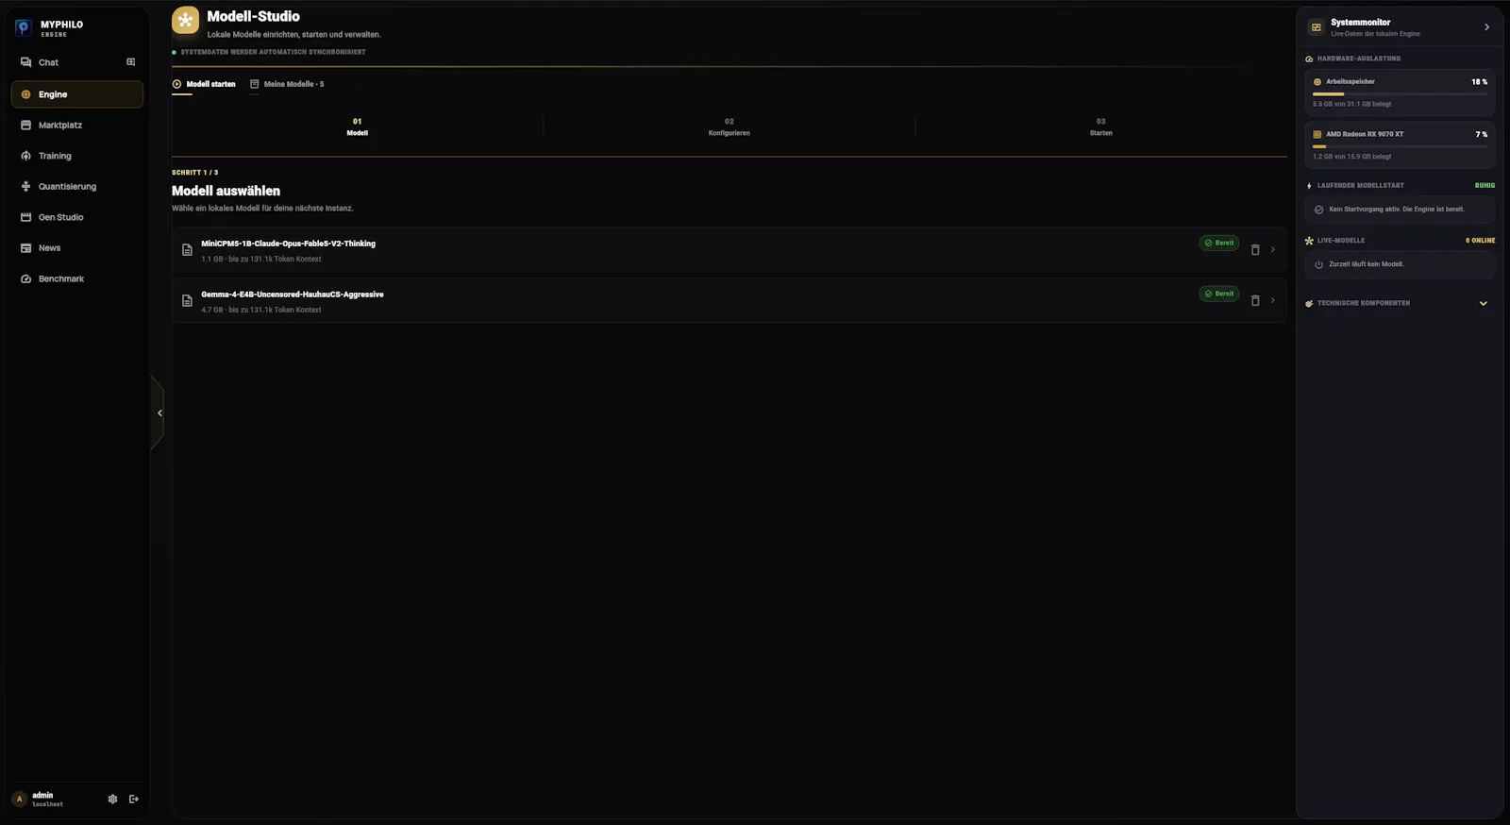Select step 01 Modell
Screen dimensions: 1510x825
point(358,127)
